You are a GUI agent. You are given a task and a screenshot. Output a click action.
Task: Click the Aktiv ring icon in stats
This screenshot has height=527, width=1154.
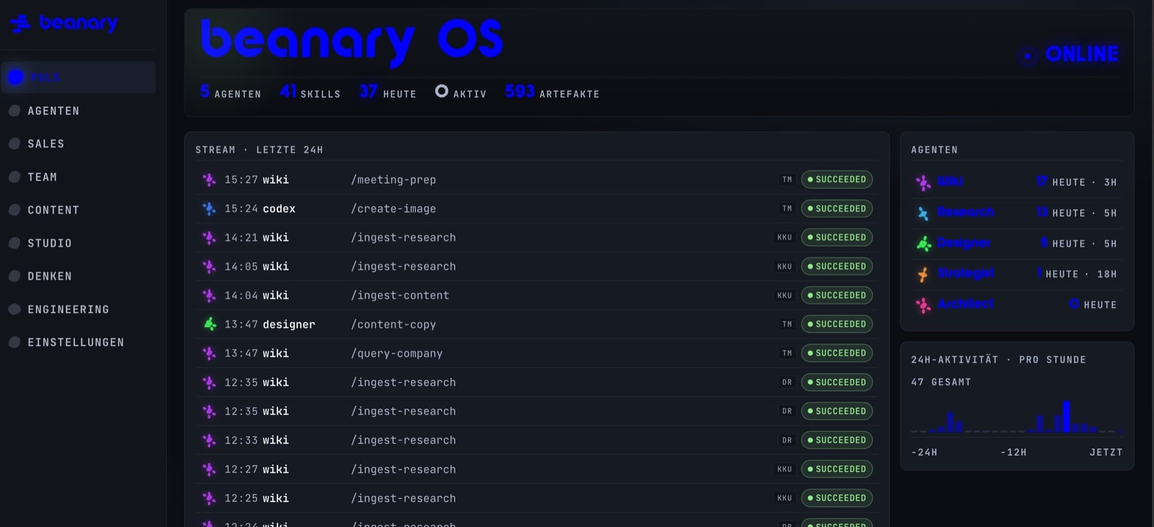pos(441,91)
